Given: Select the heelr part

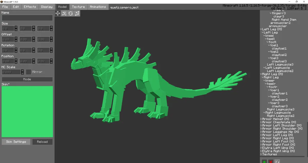Looking at the screenshot, I should [x=271, y=84].
